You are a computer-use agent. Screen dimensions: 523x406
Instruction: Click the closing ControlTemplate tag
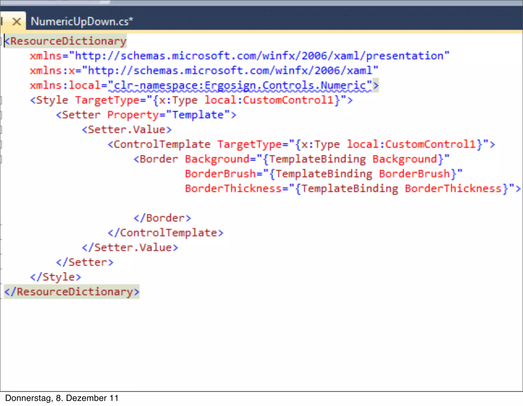(x=165, y=233)
